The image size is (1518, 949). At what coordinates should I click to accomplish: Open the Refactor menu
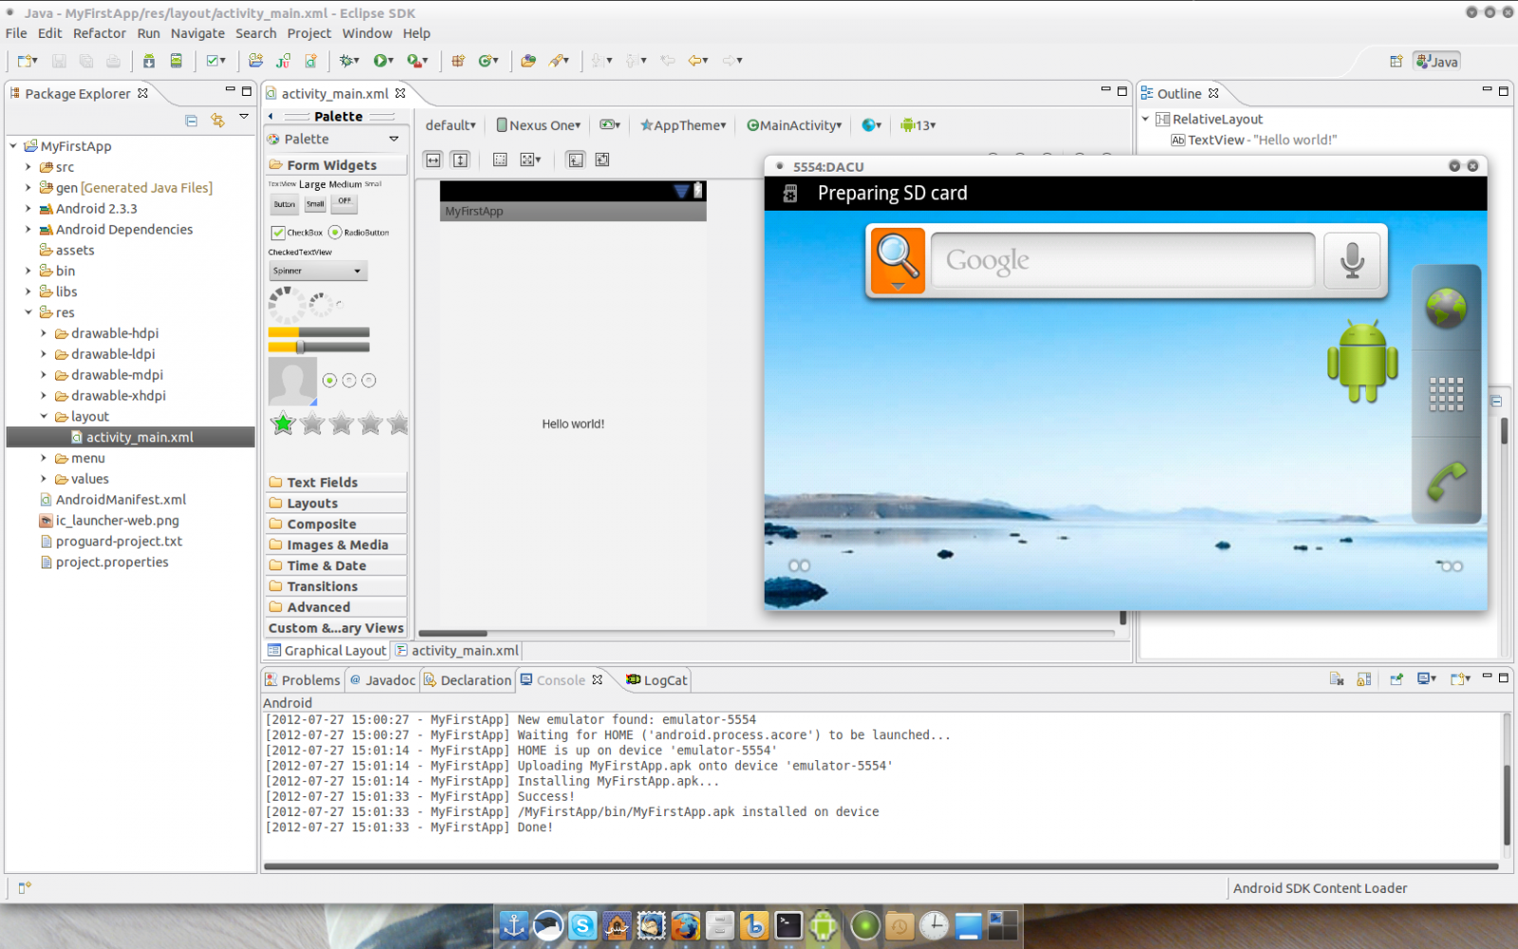tap(99, 33)
